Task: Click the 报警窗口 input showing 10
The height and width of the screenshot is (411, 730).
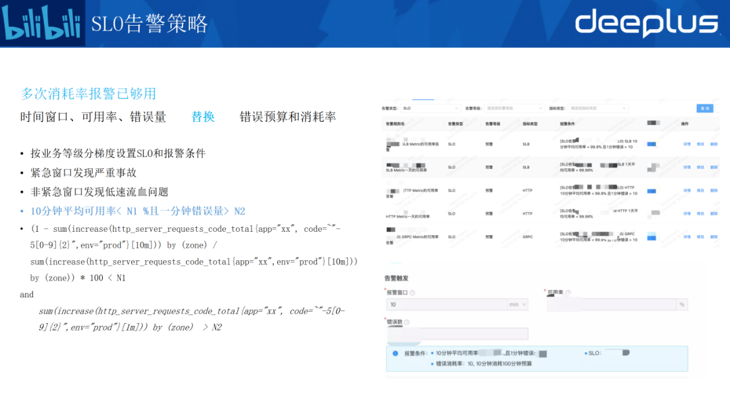Action: pos(445,305)
